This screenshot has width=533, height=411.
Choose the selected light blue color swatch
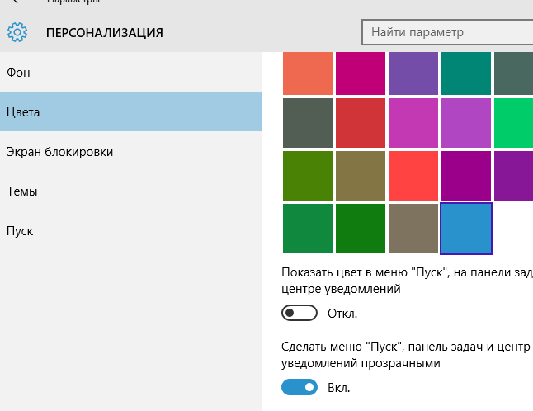(x=466, y=228)
